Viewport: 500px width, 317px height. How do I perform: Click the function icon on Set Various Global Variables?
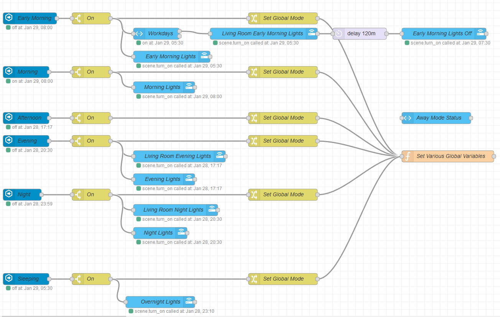(x=408, y=156)
